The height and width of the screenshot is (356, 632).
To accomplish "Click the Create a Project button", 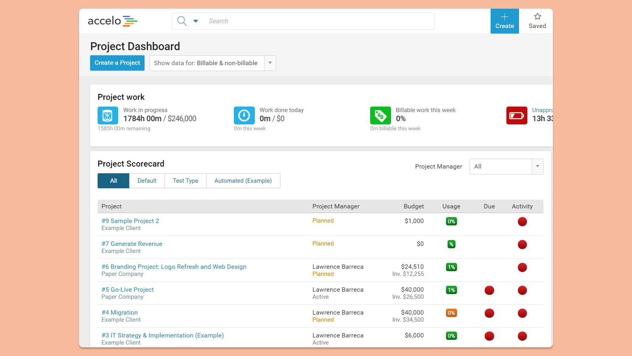I will click(117, 63).
